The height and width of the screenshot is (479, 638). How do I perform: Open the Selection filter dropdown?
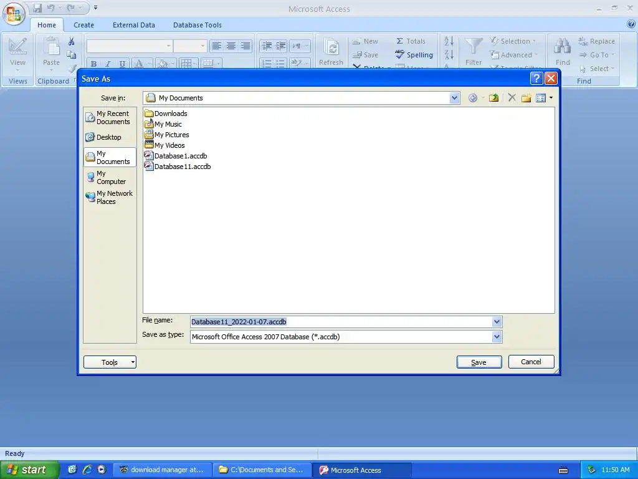coord(513,41)
